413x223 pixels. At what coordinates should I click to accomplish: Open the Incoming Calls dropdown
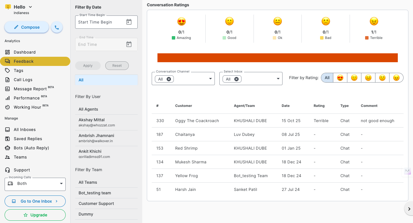35,184
